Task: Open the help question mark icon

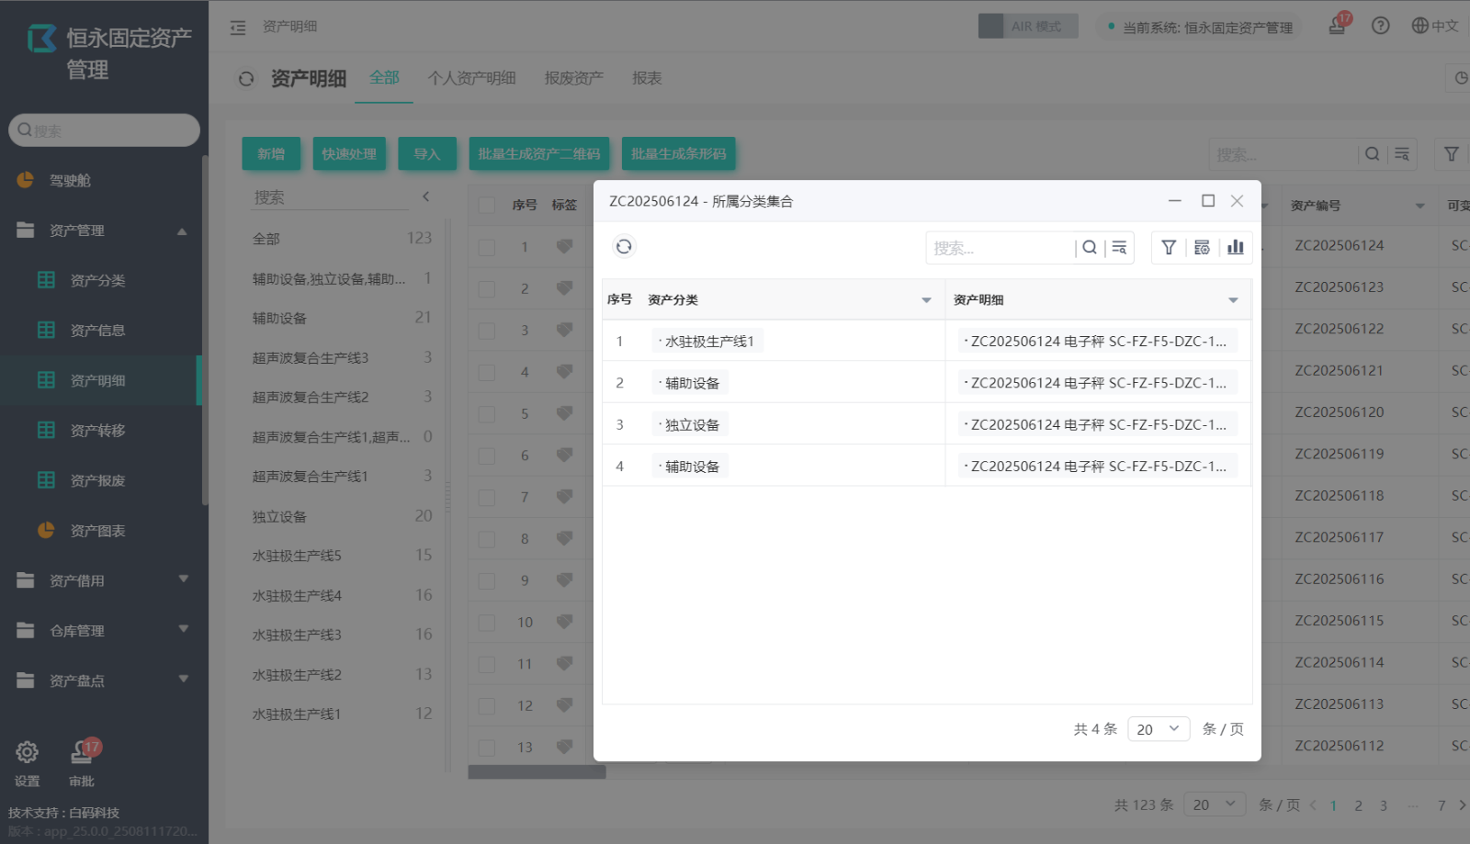Action: (x=1380, y=26)
